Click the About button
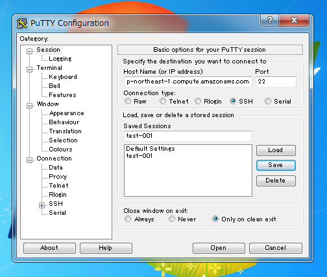 click(49, 248)
